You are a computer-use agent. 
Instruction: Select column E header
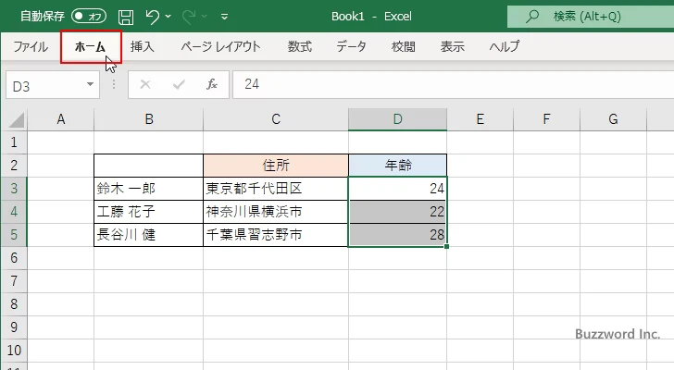point(481,119)
